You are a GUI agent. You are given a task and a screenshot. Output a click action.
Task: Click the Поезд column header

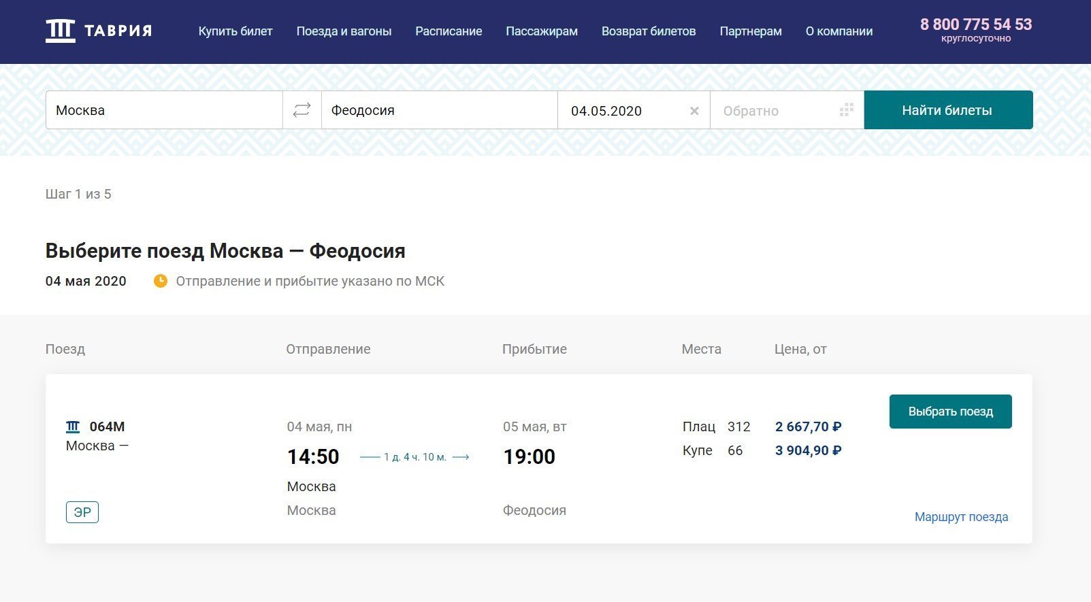[x=65, y=349]
